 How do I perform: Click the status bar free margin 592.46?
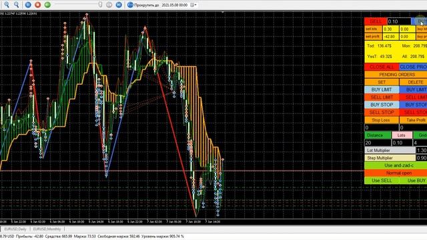click(119, 237)
